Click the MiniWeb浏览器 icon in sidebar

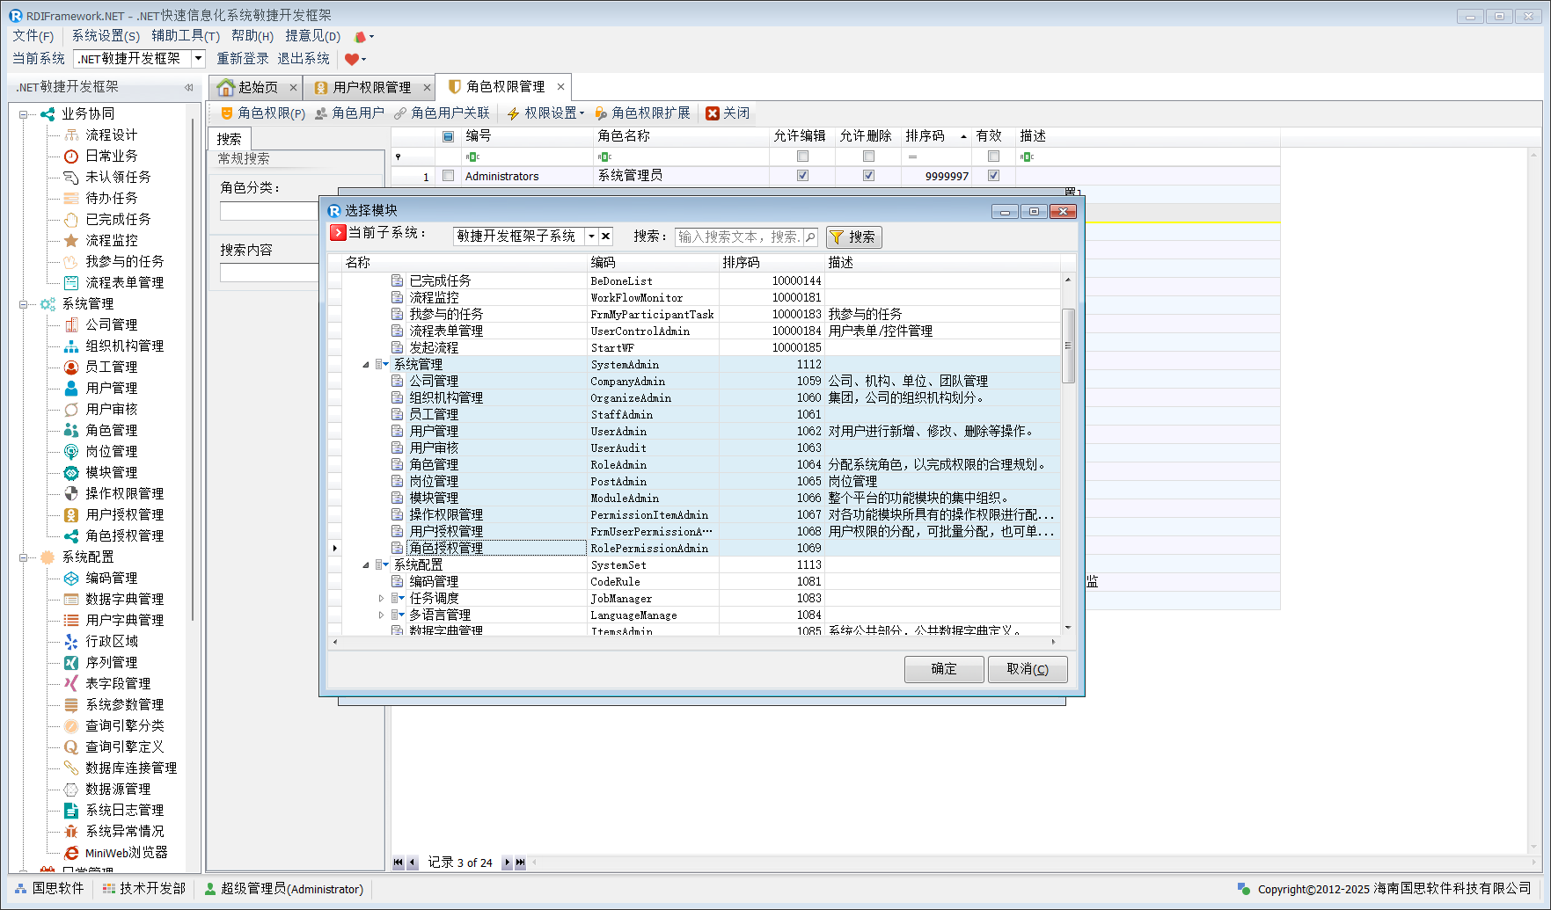pos(71,853)
